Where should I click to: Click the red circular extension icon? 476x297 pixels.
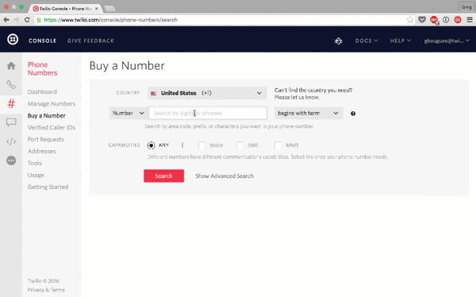click(458, 20)
